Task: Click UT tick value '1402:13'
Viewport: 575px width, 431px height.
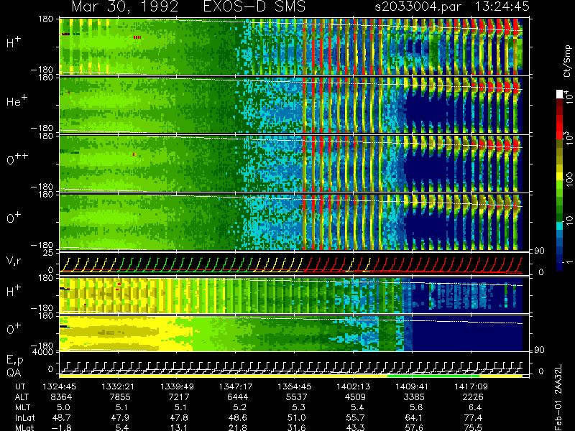Action: [x=354, y=386]
